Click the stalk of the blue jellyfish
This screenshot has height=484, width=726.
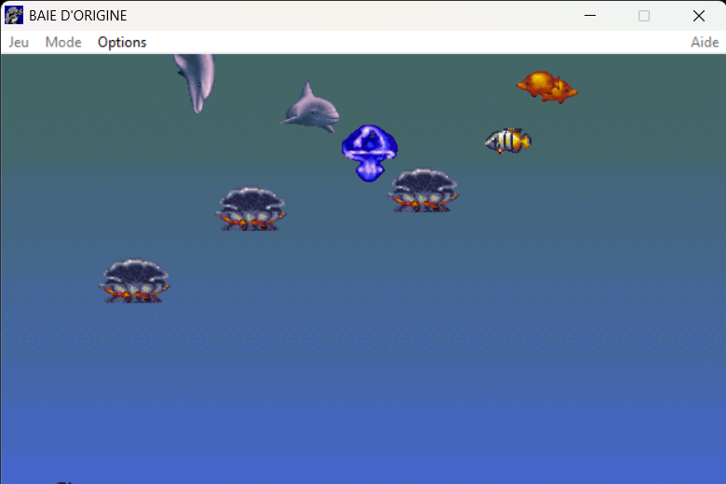[369, 169]
